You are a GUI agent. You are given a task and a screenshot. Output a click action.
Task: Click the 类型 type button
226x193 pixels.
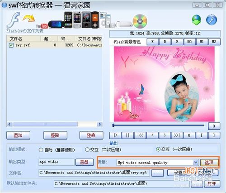click(x=85, y=162)
